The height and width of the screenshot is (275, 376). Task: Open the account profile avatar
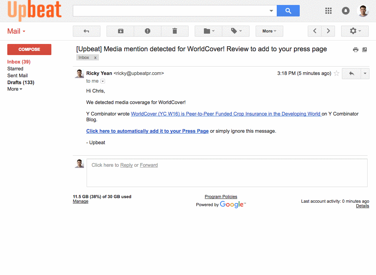click(x=363, y=11)
